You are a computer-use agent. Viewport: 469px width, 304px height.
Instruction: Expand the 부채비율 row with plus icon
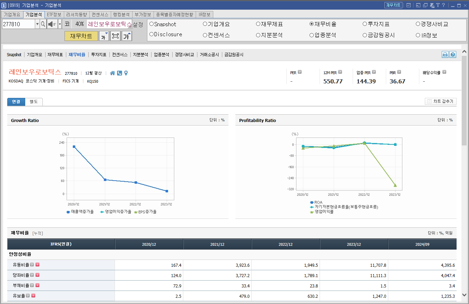pos(37,285)
